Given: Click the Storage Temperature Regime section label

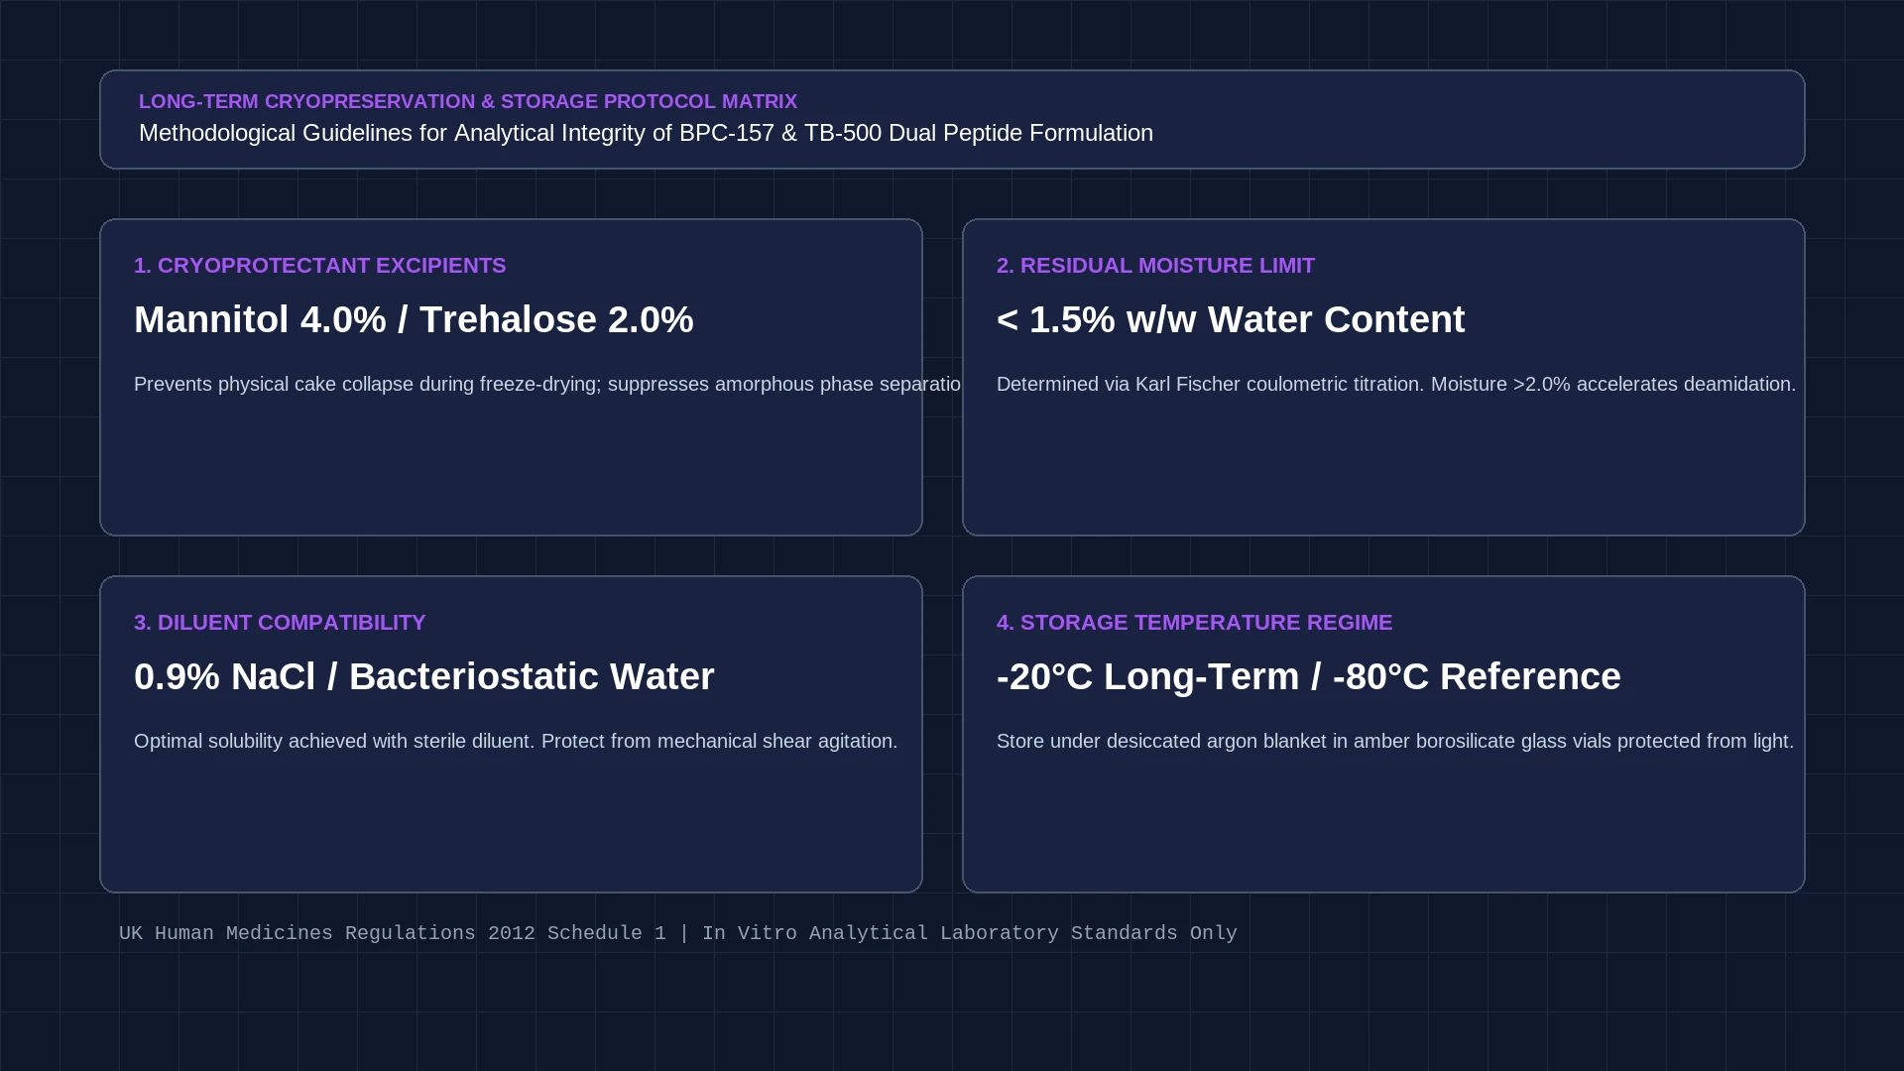Looking at the screenshot, I should pyautogui.click(x=1194, y=623).
